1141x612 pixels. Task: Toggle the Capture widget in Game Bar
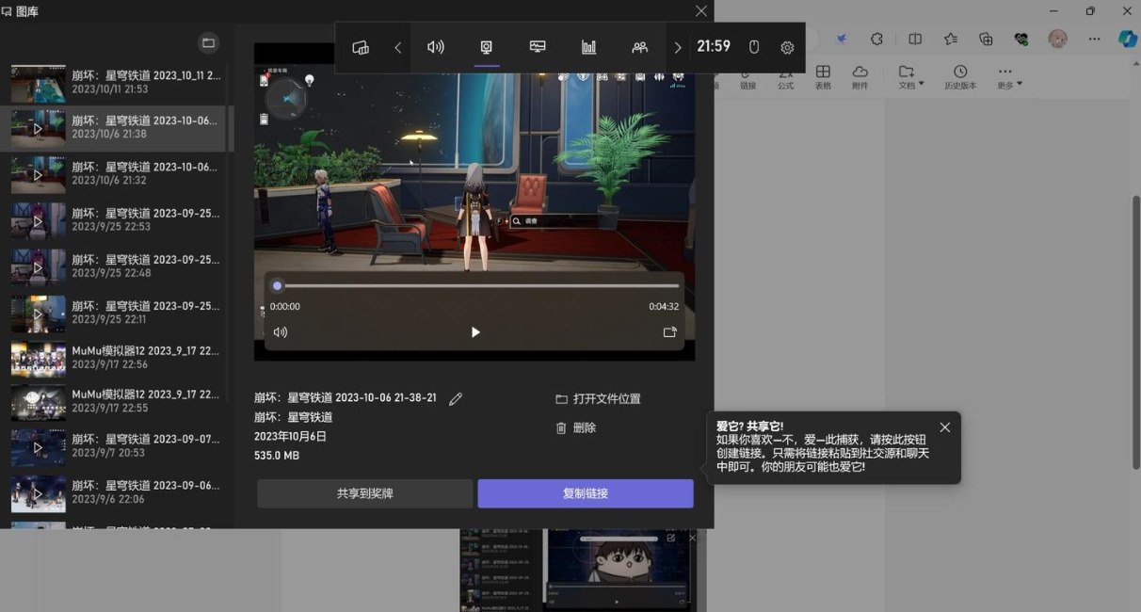point(487,47)
